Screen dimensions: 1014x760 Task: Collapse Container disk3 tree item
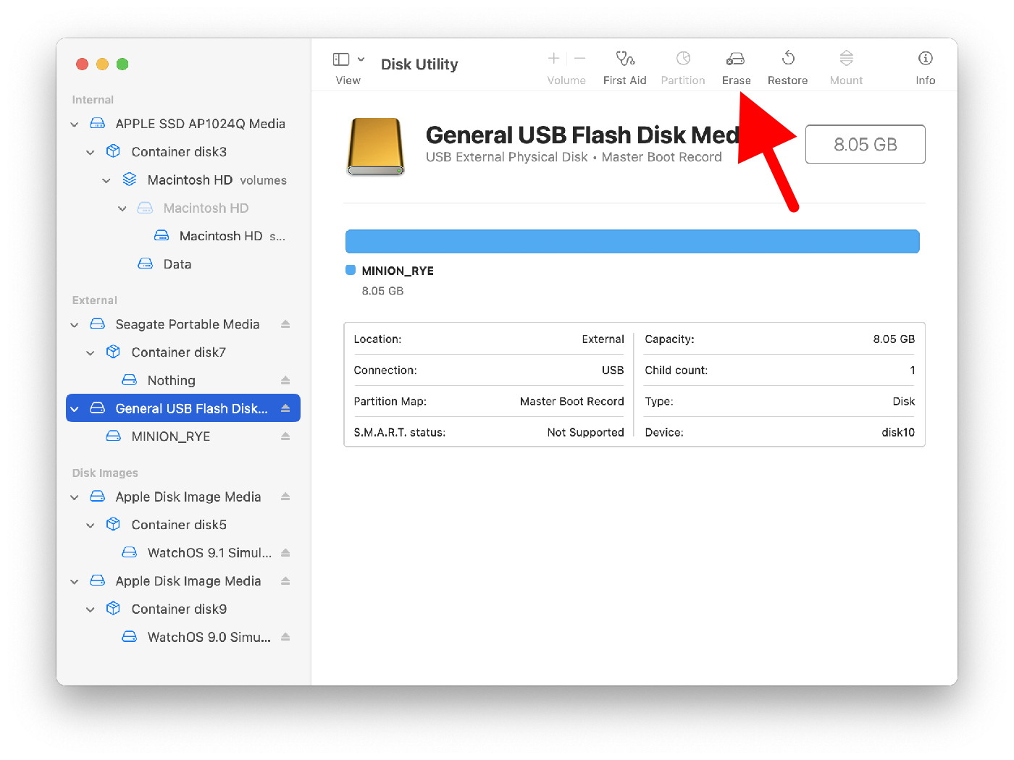91,152
